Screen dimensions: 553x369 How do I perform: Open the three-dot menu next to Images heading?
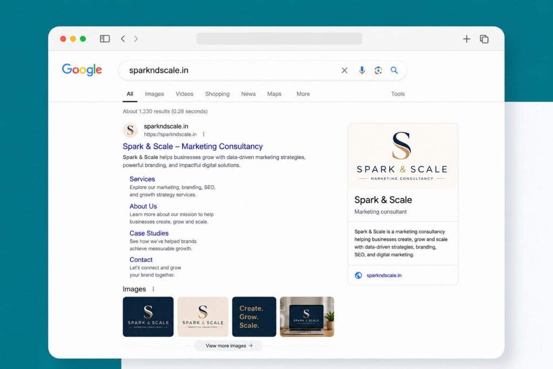153,289
